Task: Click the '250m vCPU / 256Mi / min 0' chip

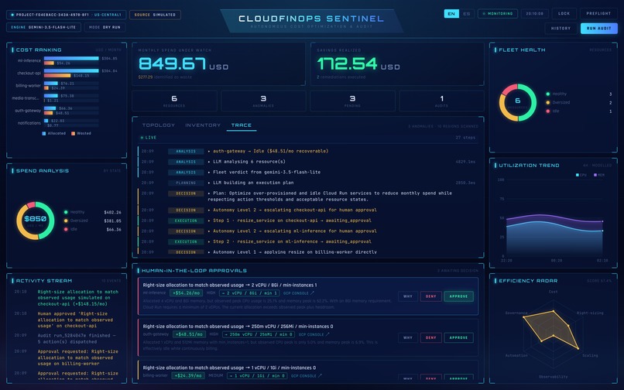Action: click(x=259, y=335)
